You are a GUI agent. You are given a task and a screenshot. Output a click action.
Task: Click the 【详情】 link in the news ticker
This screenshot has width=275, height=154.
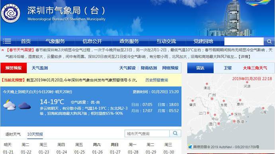point(244,57)
